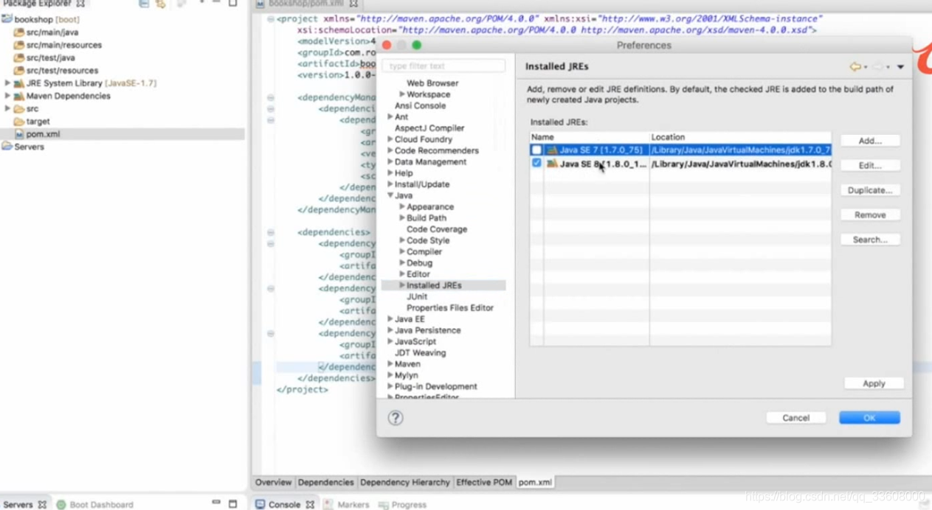Close the bookshop/pom.xml editor tab

point(353,4)
